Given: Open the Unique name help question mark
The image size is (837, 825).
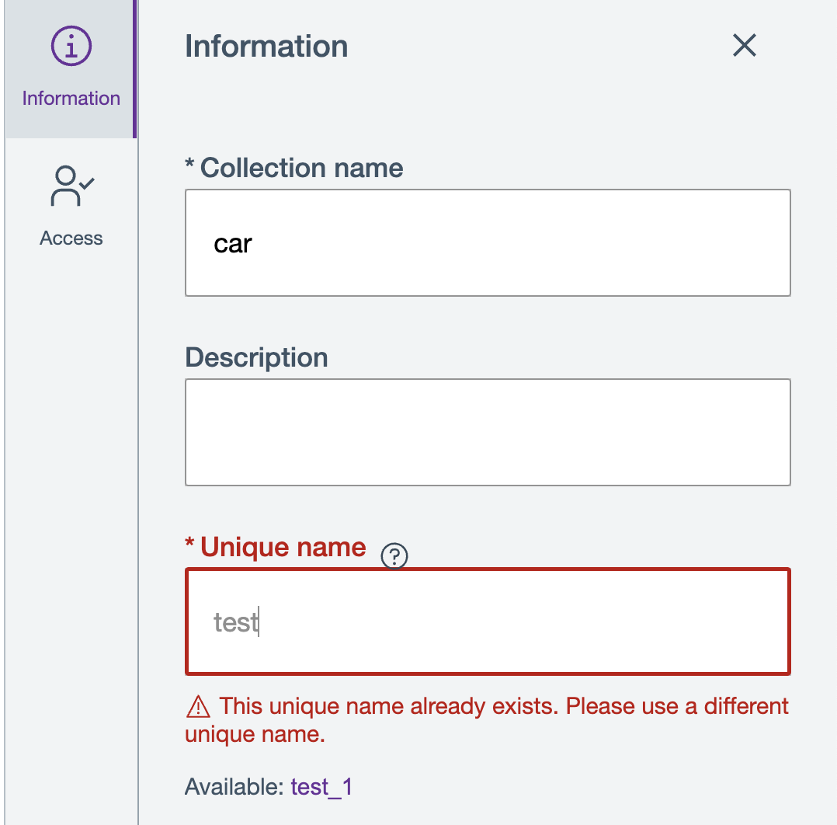Looking at the screenshot, I should [x=394, y=555].
